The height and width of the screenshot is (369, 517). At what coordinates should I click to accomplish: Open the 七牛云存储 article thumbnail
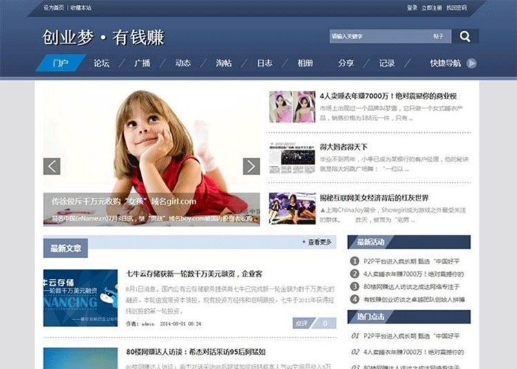click(81, 298)
